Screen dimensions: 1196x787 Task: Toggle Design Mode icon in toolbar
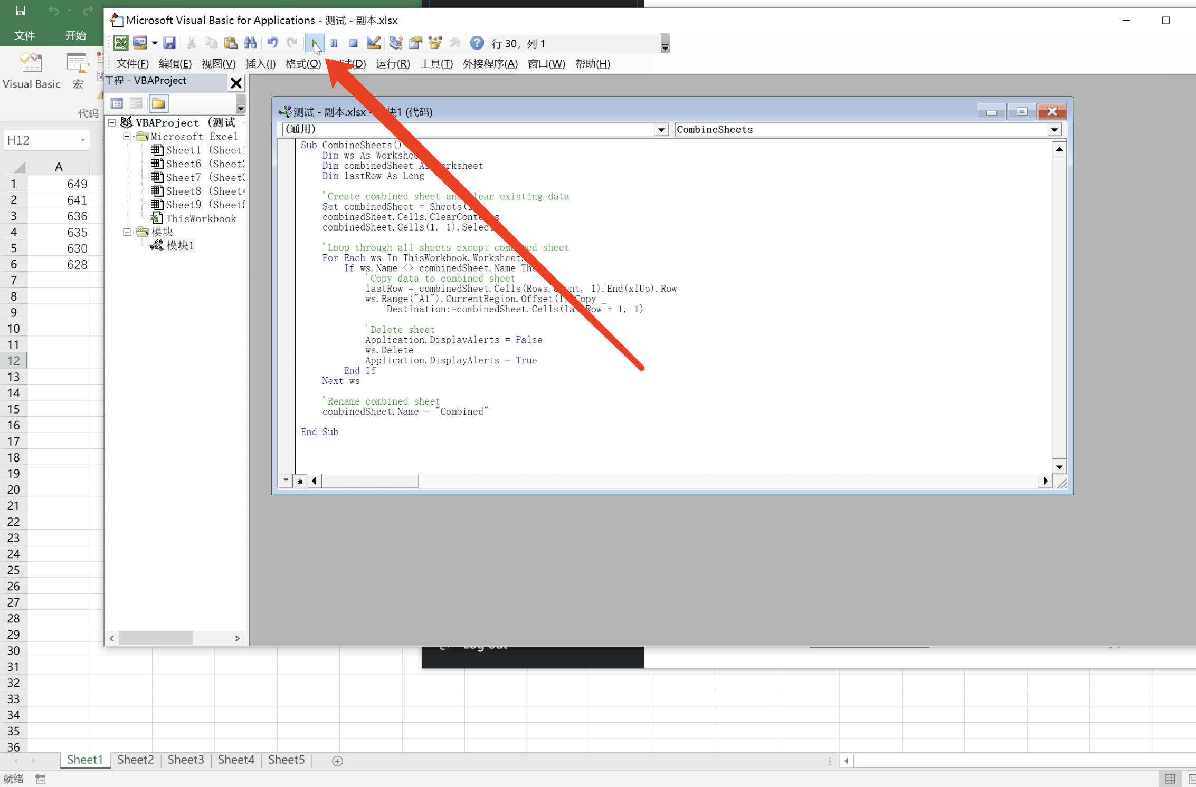point(374,43)
